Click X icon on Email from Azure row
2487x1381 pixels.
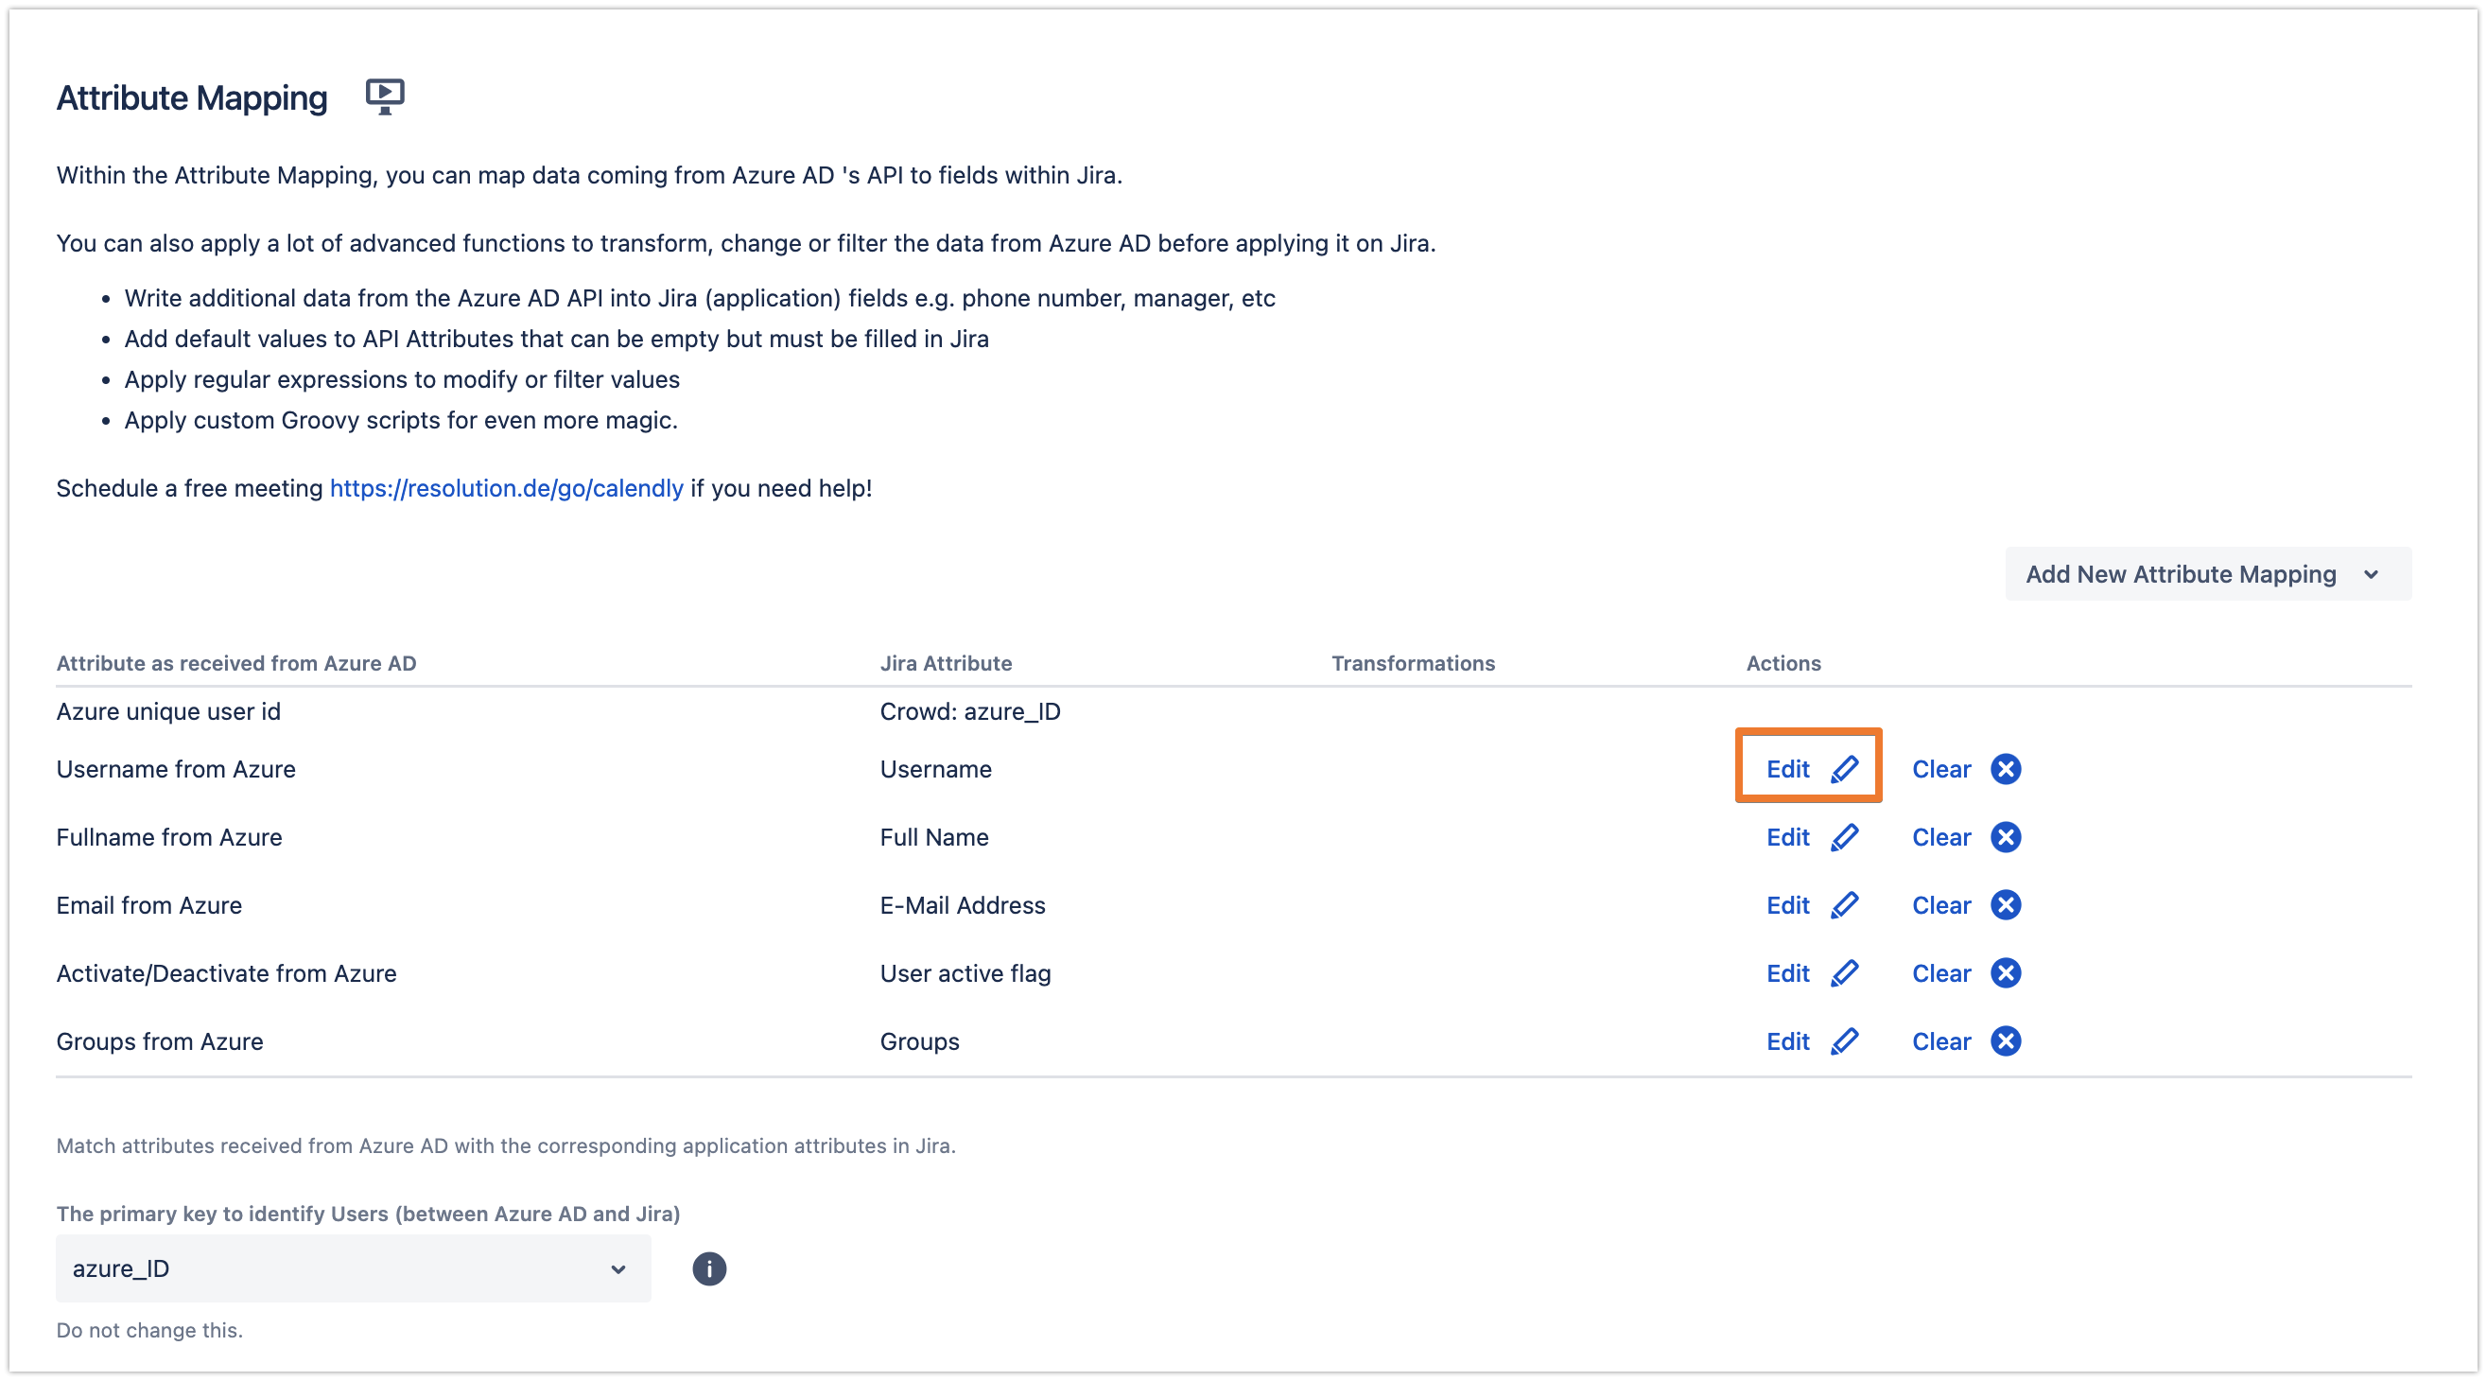pos(2006,905)
